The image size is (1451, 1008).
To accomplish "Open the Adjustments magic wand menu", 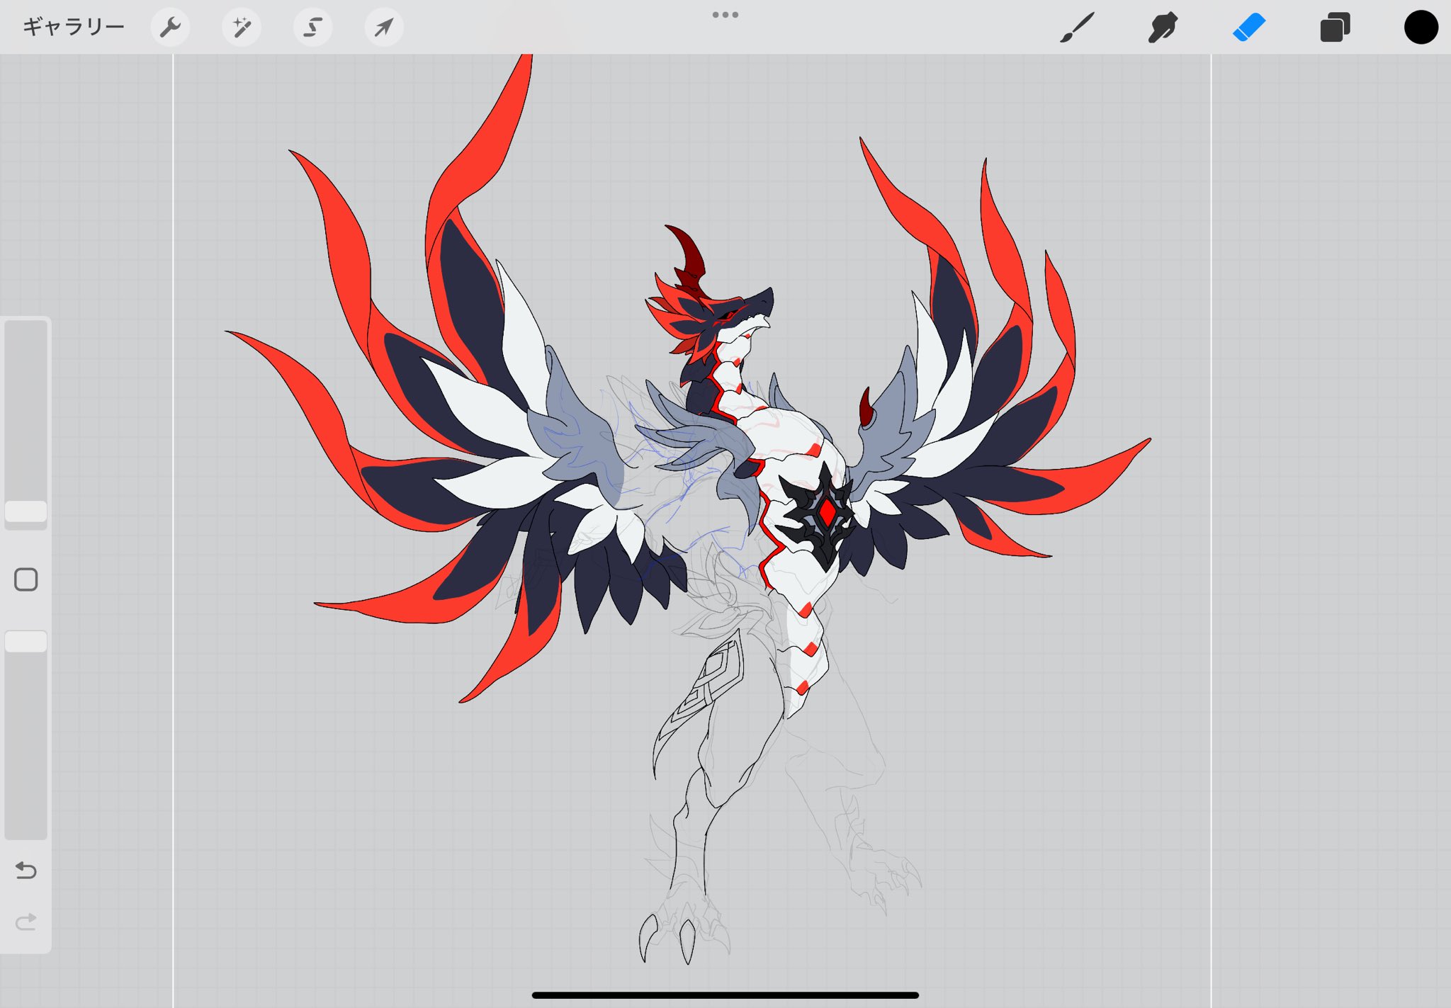I will tap(242, 27).
